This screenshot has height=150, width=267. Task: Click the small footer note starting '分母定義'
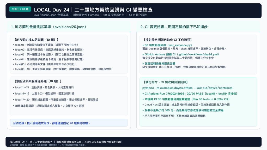click(x=48, y=145)
